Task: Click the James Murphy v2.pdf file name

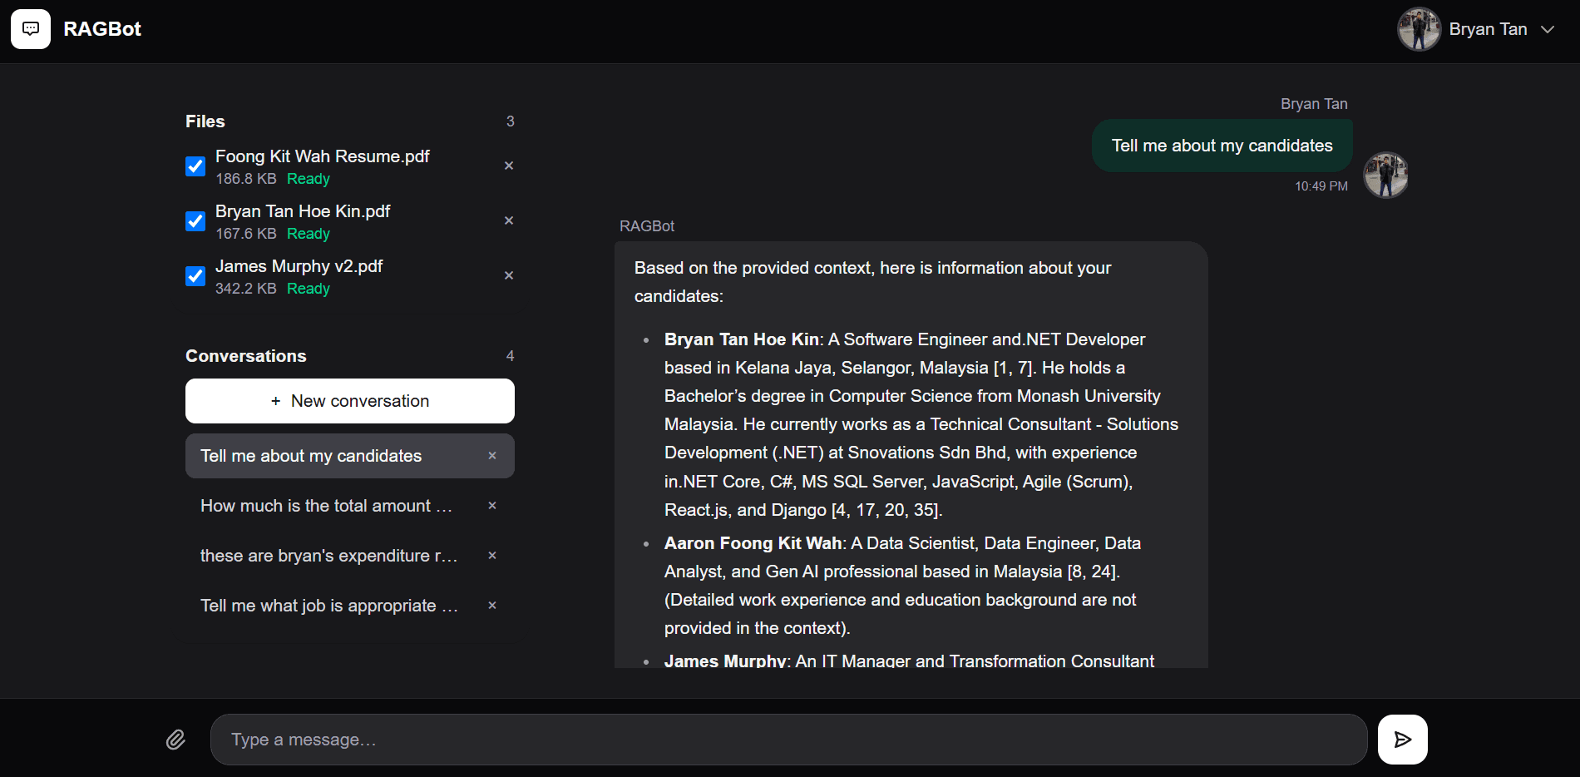Action: 299,266
